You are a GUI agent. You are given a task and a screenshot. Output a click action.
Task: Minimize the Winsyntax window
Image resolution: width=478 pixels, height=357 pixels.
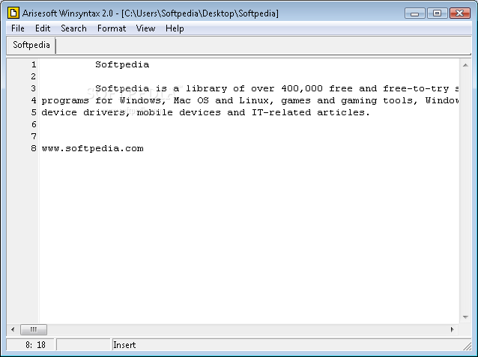pyautogui.click(x=414, y=13)
